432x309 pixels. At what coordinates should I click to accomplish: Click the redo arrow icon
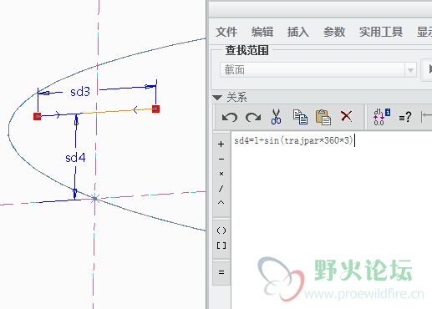[253, 117]
